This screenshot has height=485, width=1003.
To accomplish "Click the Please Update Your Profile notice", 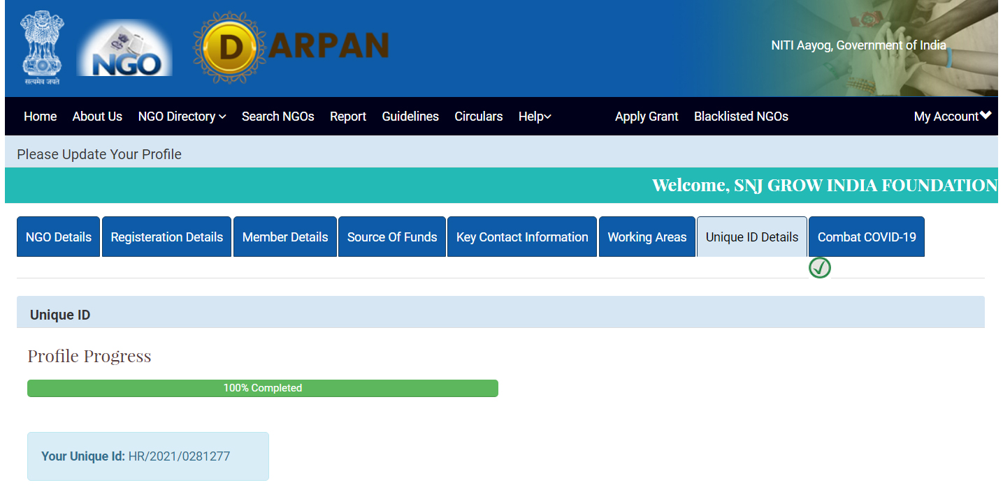I will click(x=99, y=154).
